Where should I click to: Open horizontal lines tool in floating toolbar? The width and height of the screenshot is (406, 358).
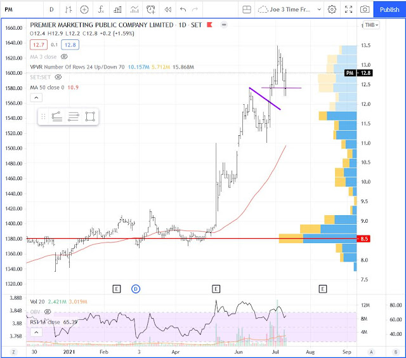click(74, 117)
